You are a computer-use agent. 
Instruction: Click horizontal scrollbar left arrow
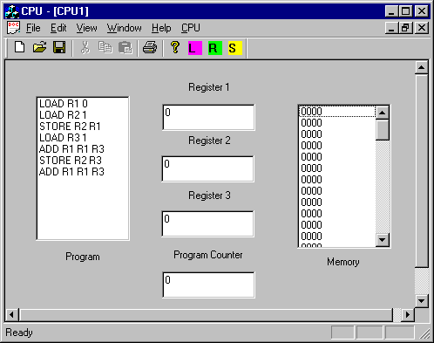click(12, 315)
